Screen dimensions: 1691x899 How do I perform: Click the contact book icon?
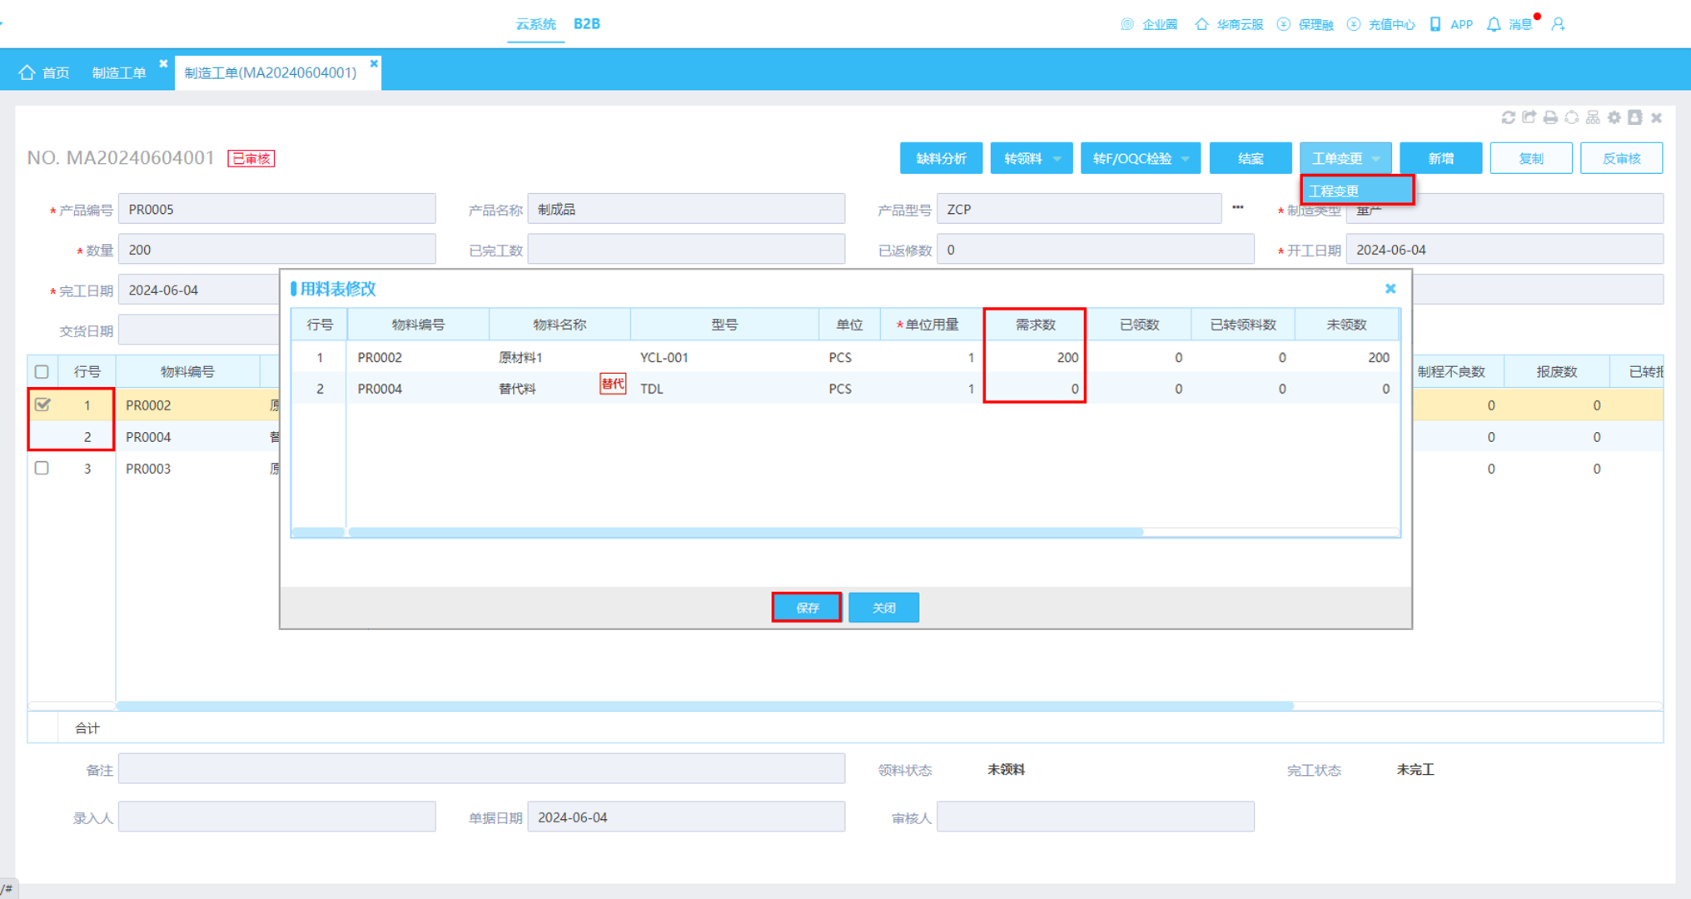(1635, 117)
